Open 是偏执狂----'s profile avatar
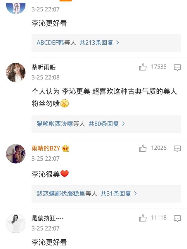Screen dimensions: 187x249 click(16, 223)
